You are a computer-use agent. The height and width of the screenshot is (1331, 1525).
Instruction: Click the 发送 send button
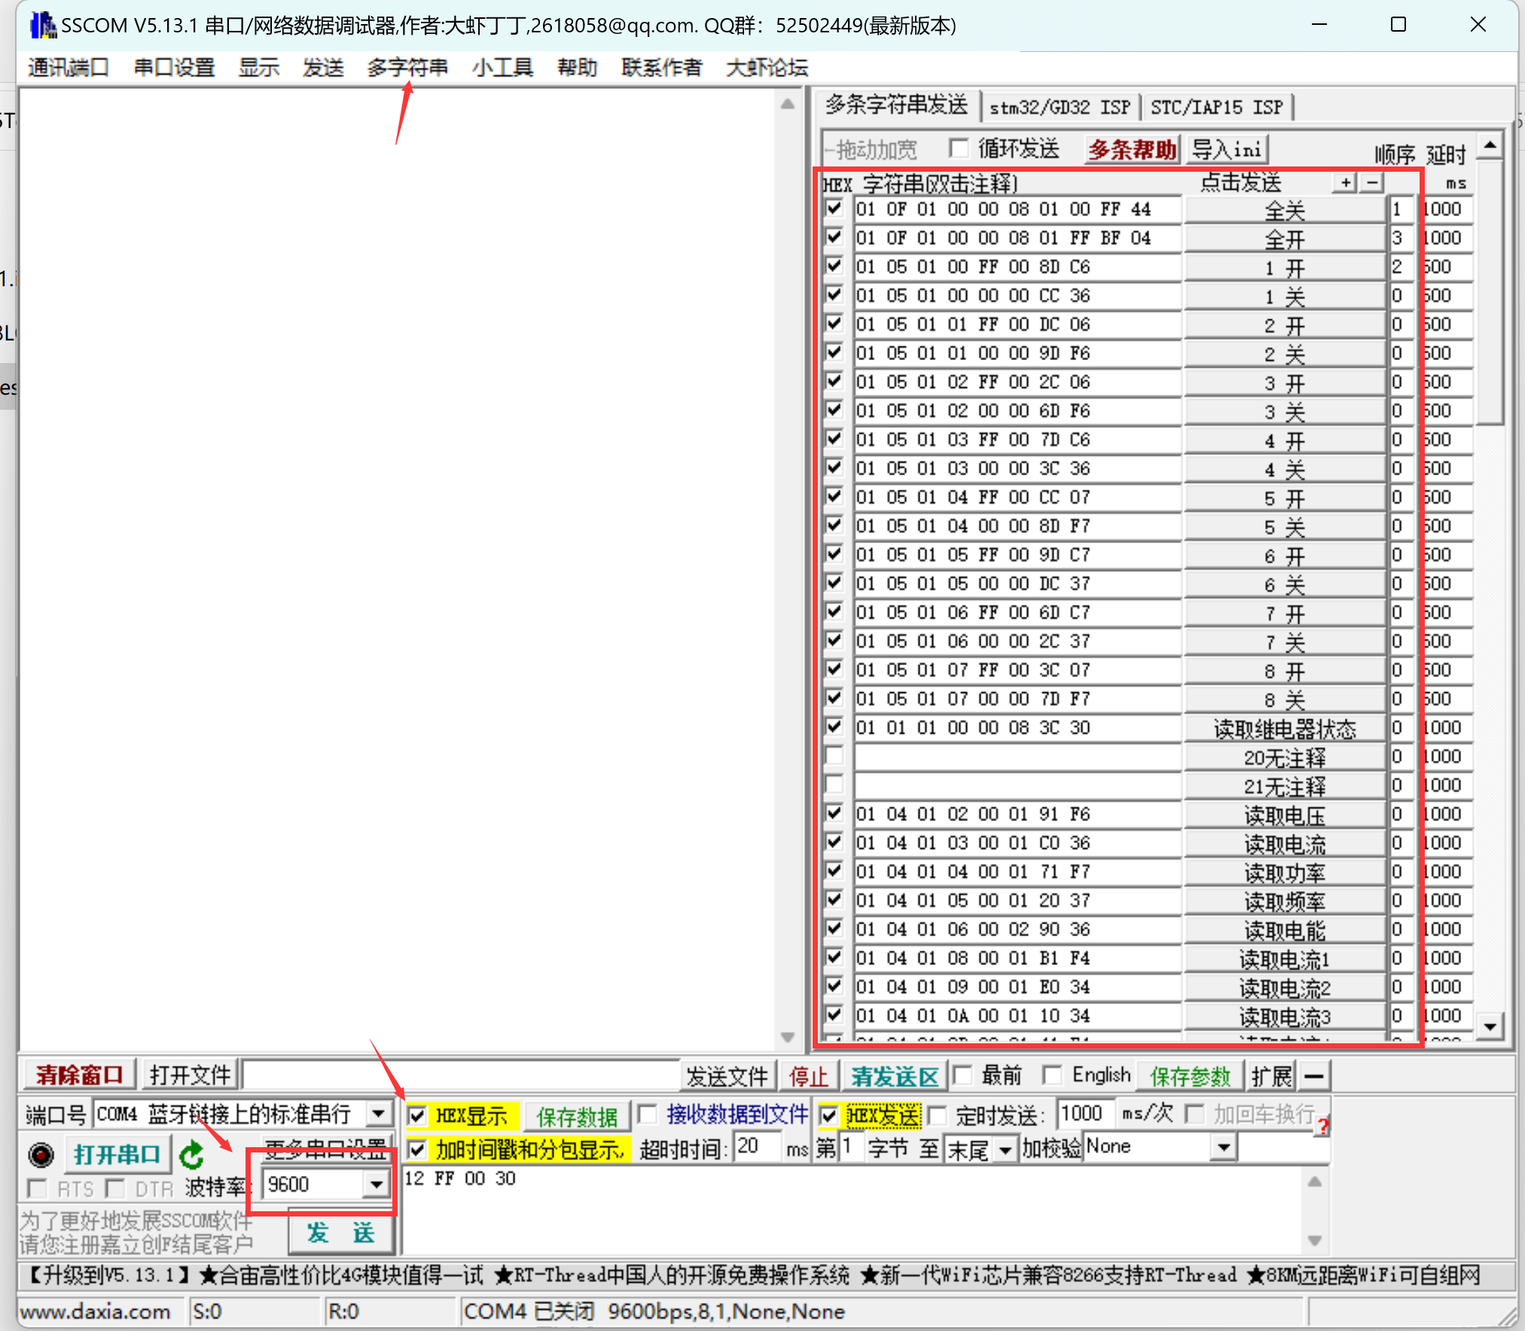point(340,1233)
